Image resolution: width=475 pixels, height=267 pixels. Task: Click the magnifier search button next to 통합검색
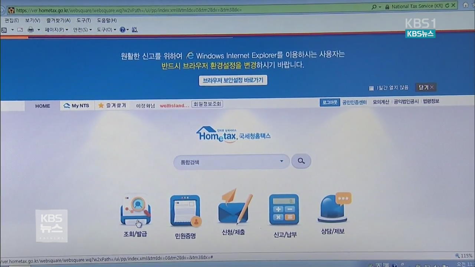(301, 161)
